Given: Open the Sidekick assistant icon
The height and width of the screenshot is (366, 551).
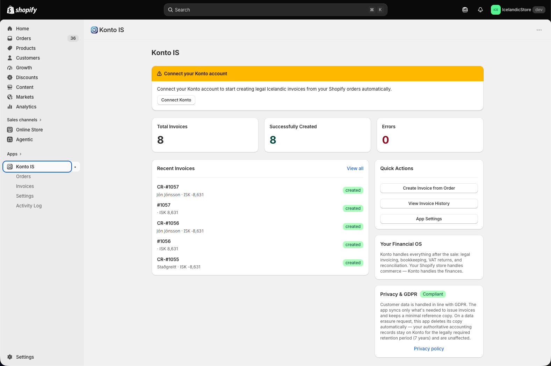Looking at the screenshot, I should point(465,10).
